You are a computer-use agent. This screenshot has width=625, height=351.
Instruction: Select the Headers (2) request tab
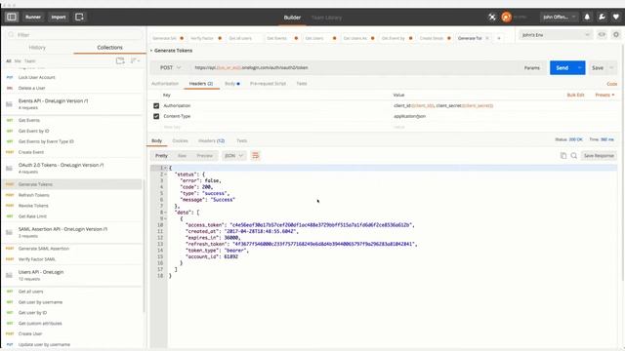pos(201,84)
